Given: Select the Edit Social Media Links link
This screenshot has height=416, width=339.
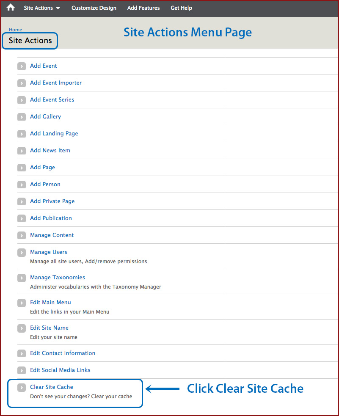Looking at the screenshot, I should click(60, 370).
